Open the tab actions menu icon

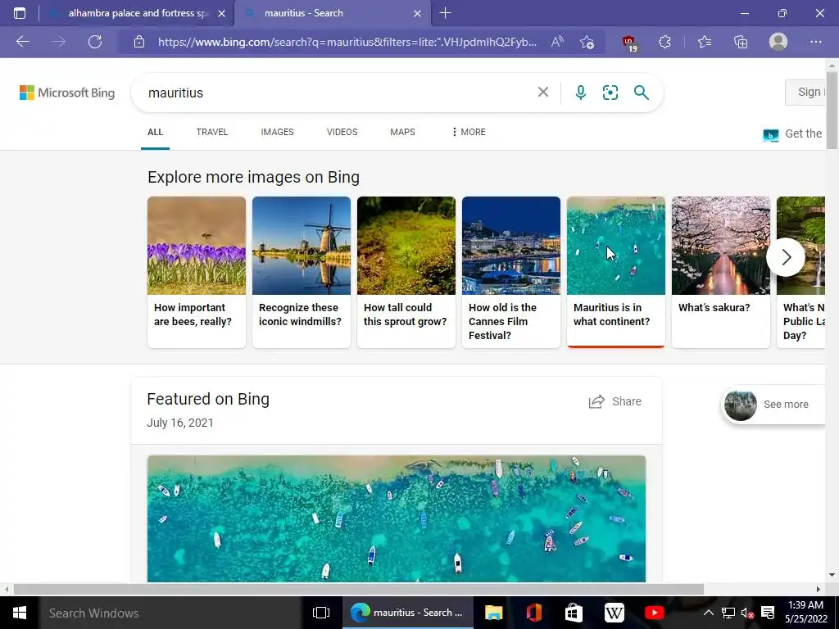point(20,13)
